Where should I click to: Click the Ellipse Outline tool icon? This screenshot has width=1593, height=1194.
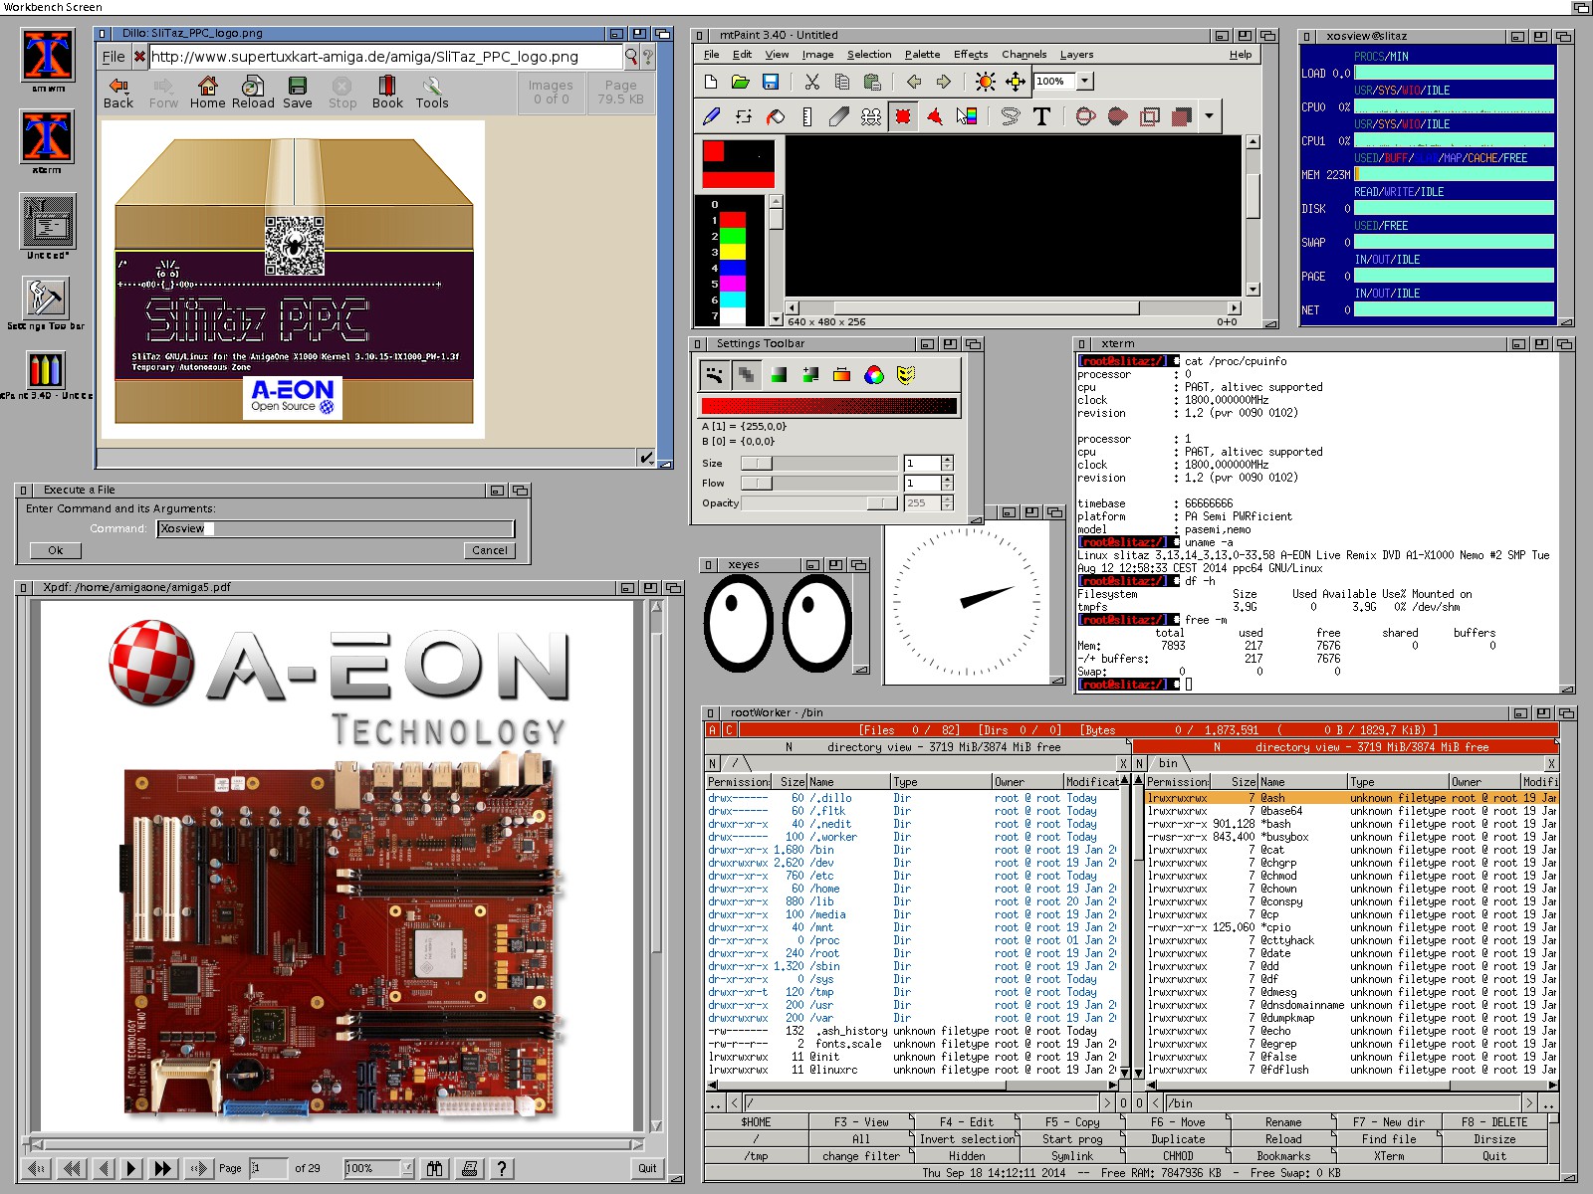pos(1085,116)
